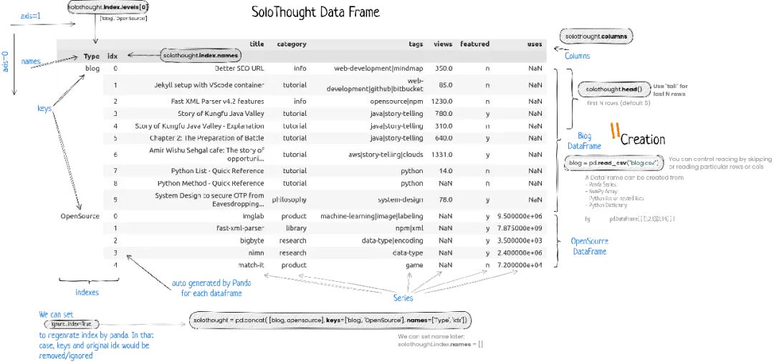Click the solothought.columns code box
The image size is (774, 362).
(x=596, y=36)
